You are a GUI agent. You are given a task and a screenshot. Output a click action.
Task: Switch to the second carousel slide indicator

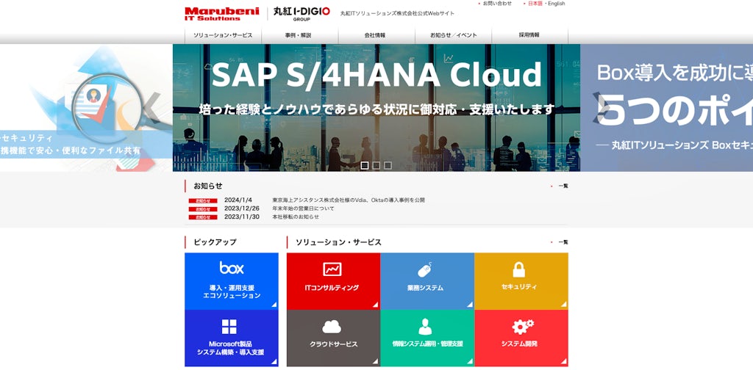[376, 165]
